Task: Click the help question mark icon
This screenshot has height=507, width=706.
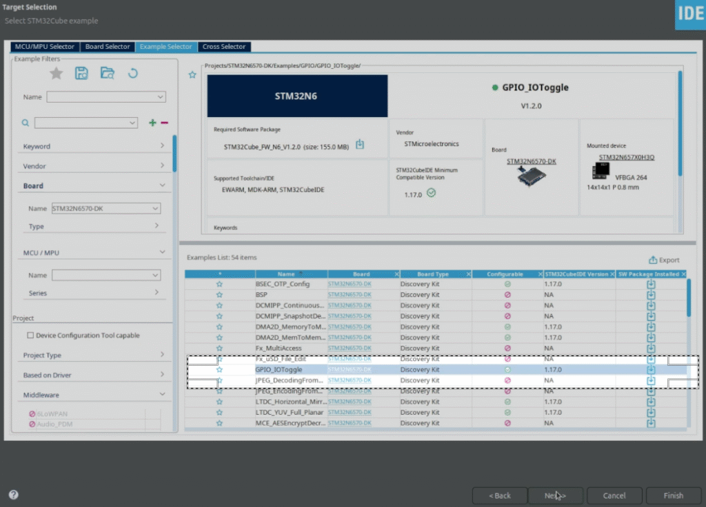Action: pyautogui.click(x=12, y=494)
